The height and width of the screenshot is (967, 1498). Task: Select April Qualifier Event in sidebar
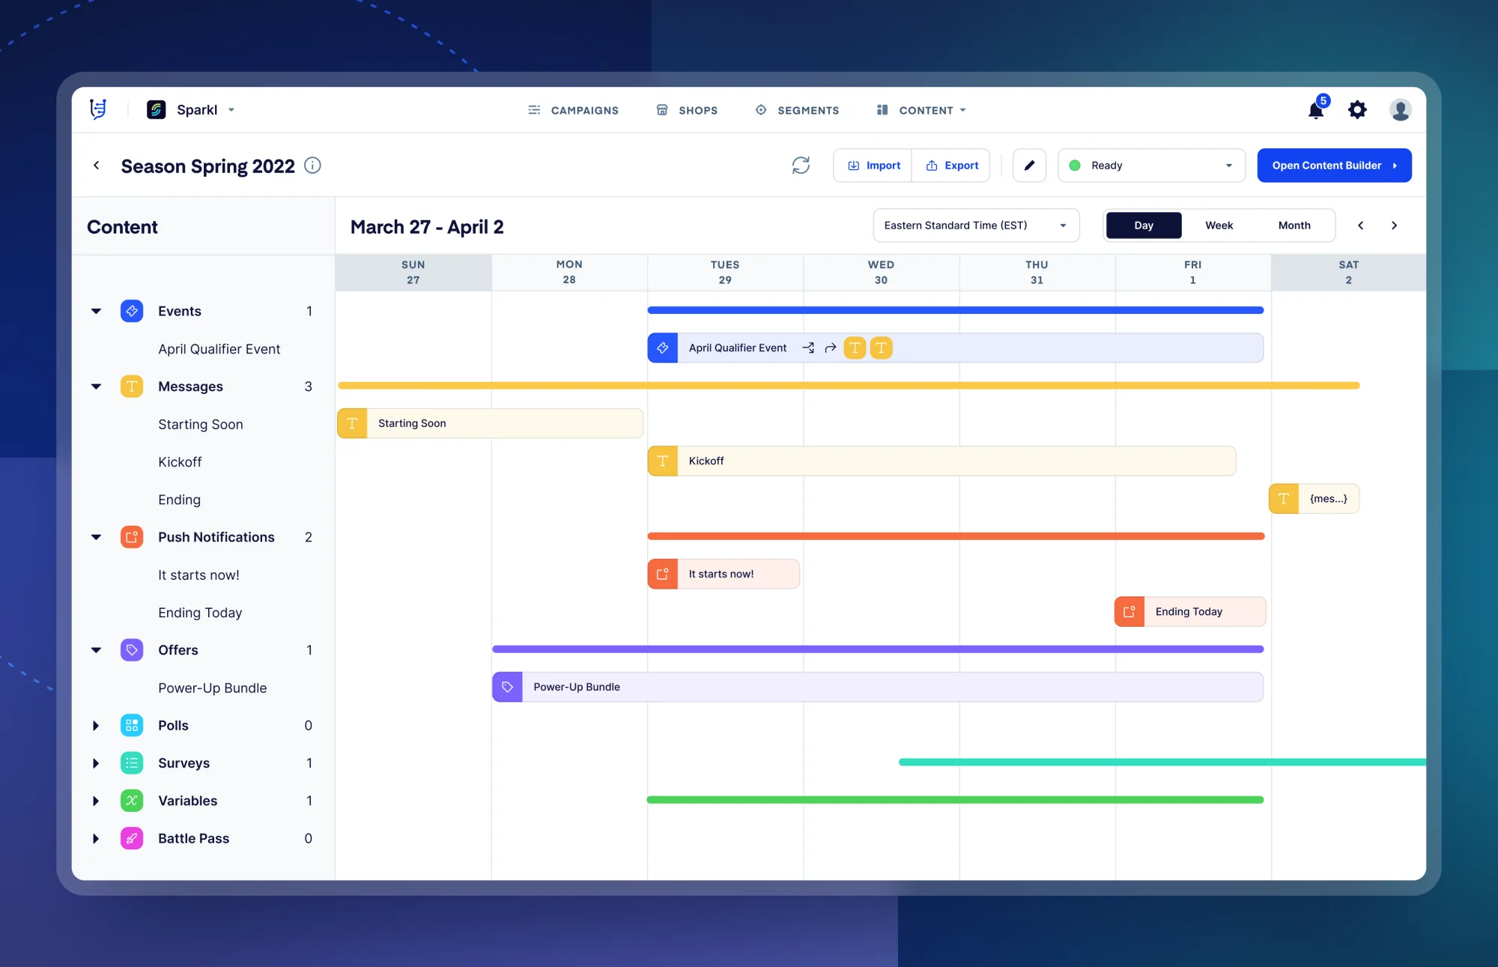coord(219,349)
